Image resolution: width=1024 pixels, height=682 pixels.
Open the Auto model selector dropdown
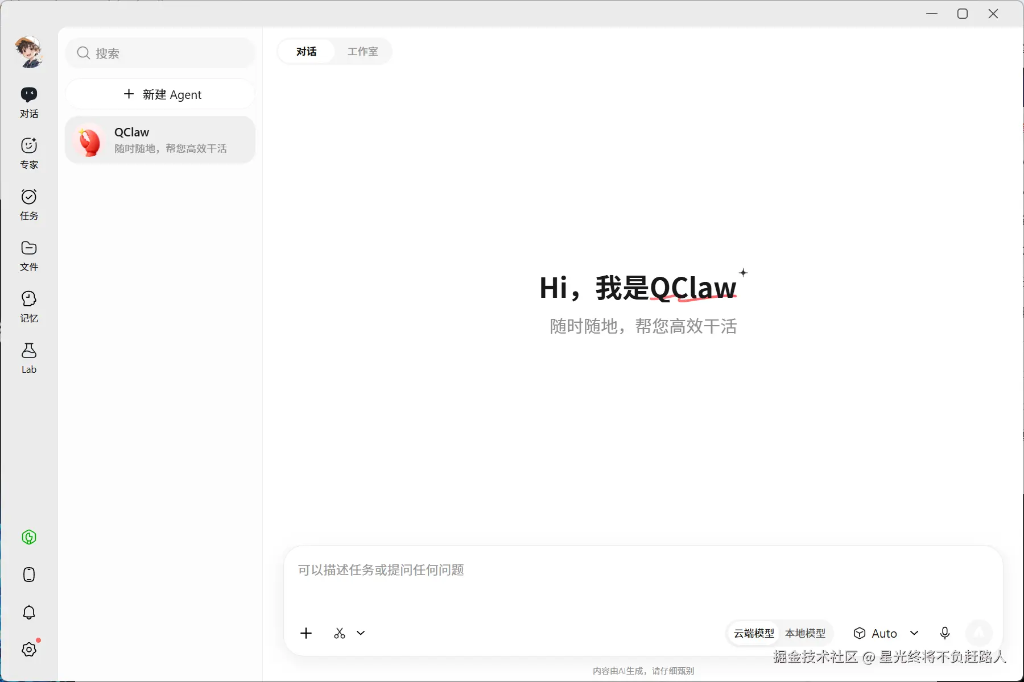coord(886,633)
